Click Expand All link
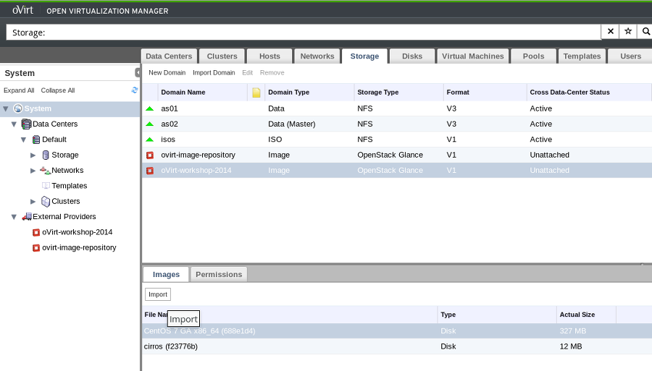 (x=19, y=90)
